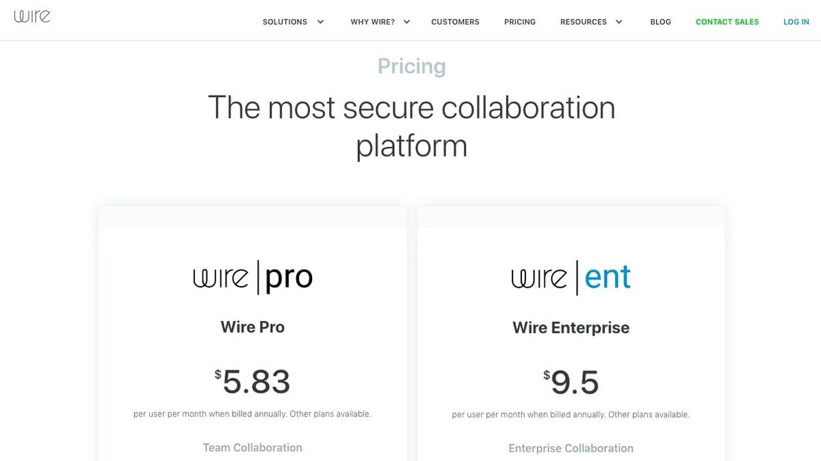Click the Resources dropdown chevron arrow
Viewport: 821px width, 461px height.
pyautogui.click(x=619, y=22)
